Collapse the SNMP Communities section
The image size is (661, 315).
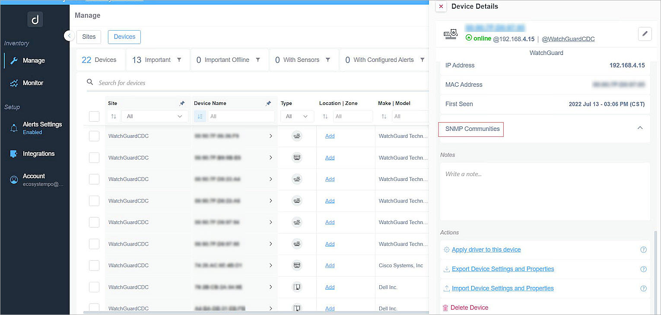coord(640,128)
